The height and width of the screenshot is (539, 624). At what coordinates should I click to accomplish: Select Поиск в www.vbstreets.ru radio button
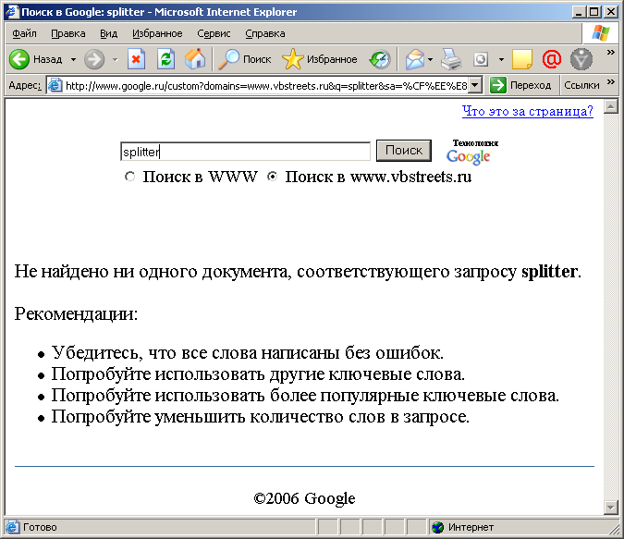click(272, 177)
